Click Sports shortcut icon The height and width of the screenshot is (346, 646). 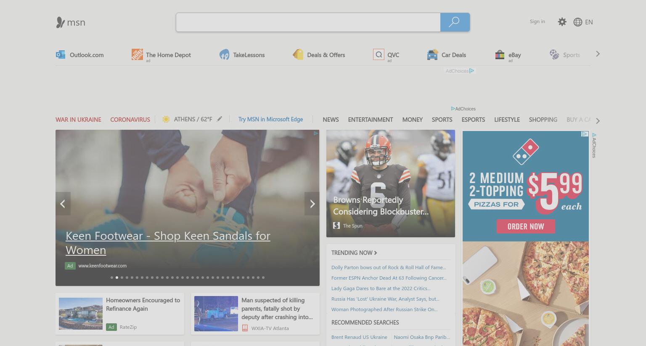pyautogui.click(x=554, y=55)
